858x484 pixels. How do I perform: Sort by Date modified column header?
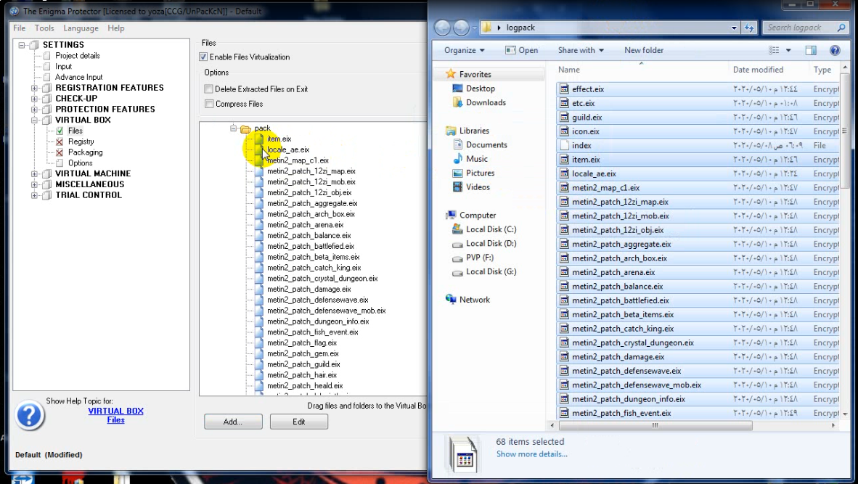(x=758, y=70)
